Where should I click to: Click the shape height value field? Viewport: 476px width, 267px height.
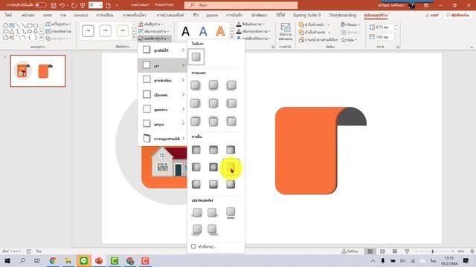[x=383, y=27]
